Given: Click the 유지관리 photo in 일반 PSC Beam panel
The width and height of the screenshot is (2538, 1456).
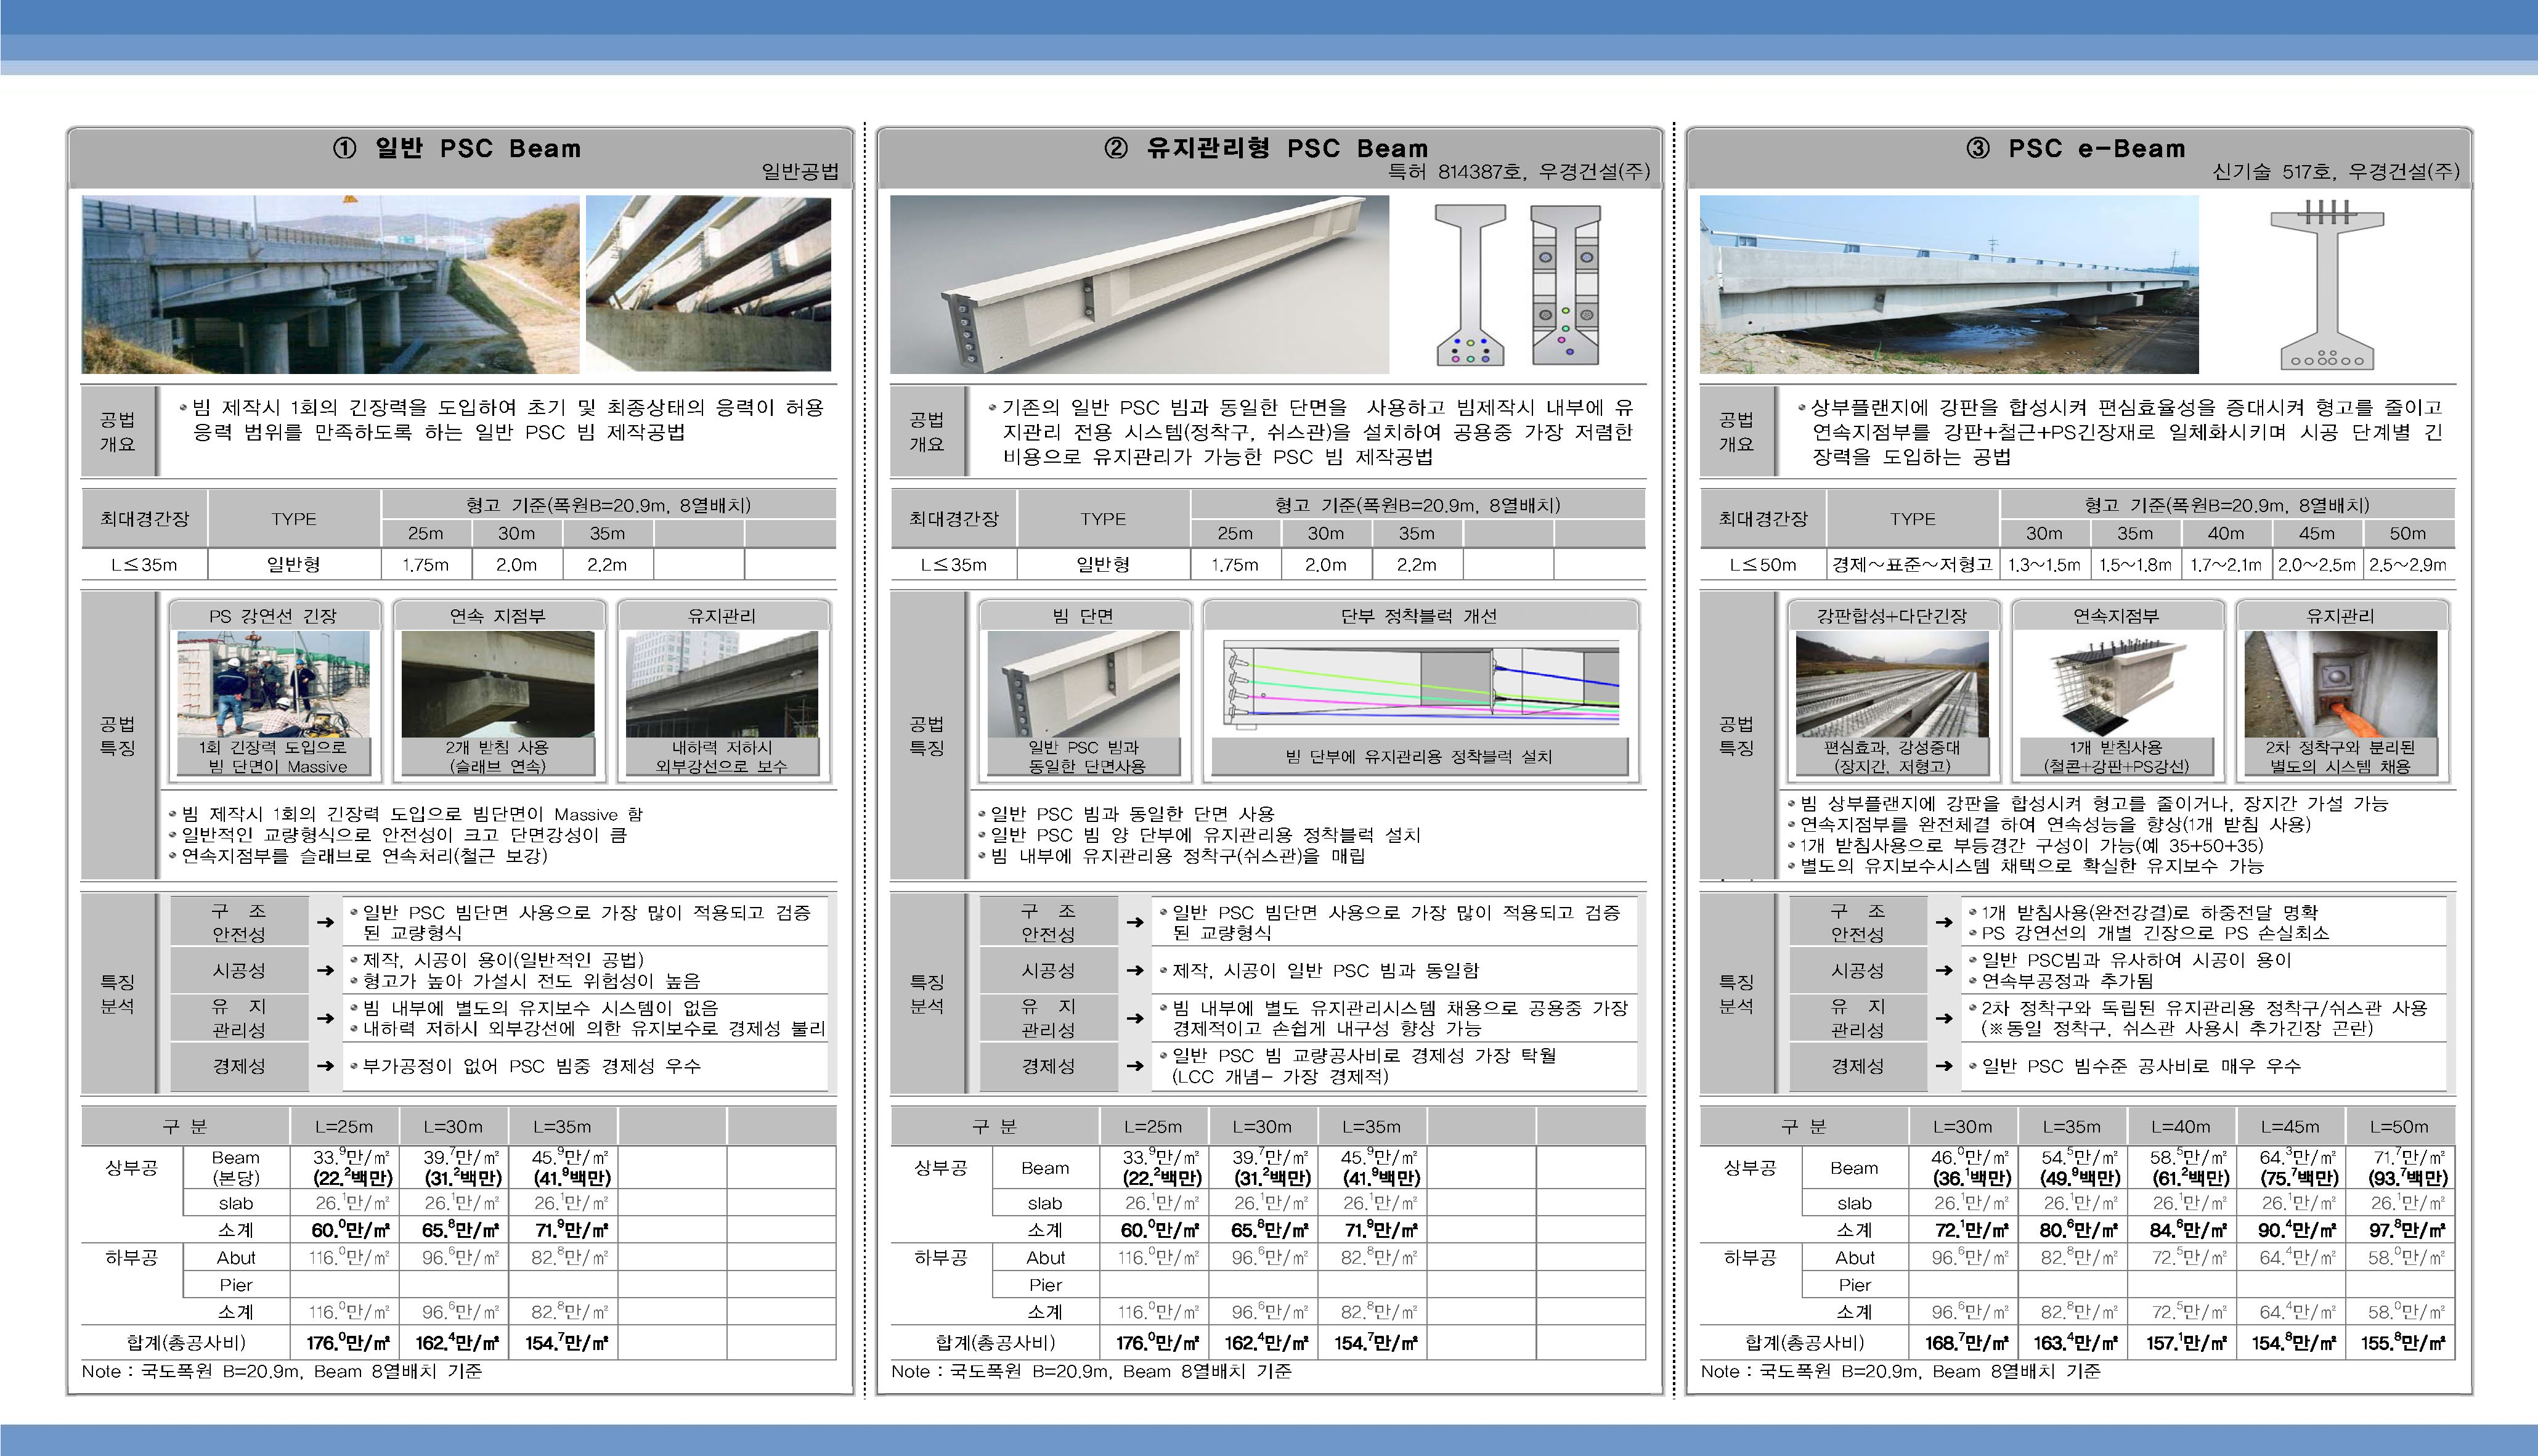Looking at the screenshot, I should point(721,684).
